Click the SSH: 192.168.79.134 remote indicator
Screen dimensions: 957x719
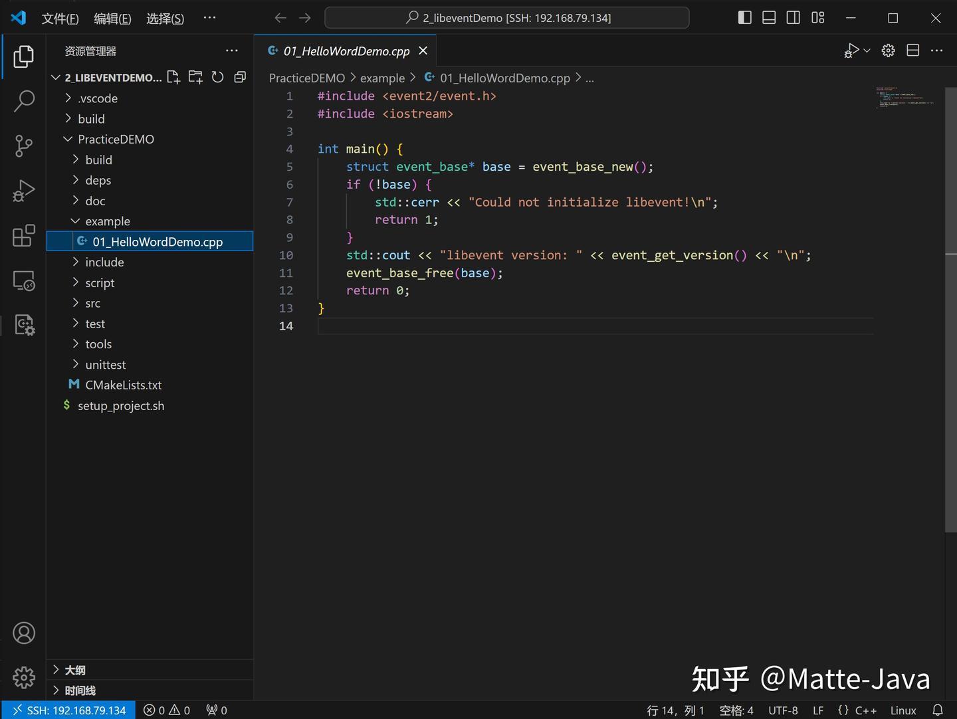(68, 710)
